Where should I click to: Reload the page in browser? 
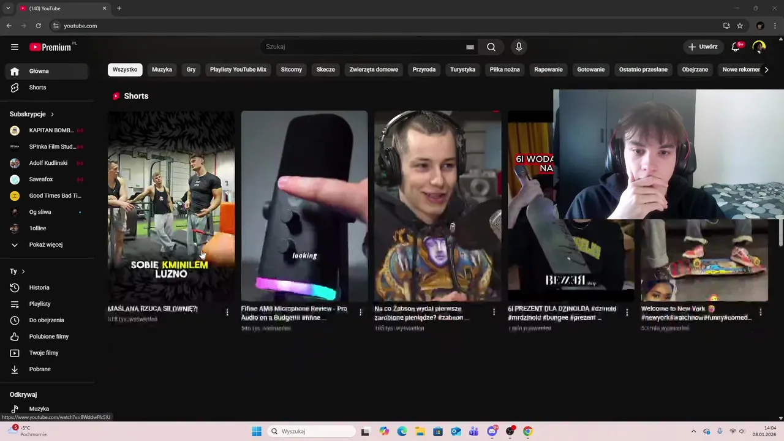tap(38, 26)
